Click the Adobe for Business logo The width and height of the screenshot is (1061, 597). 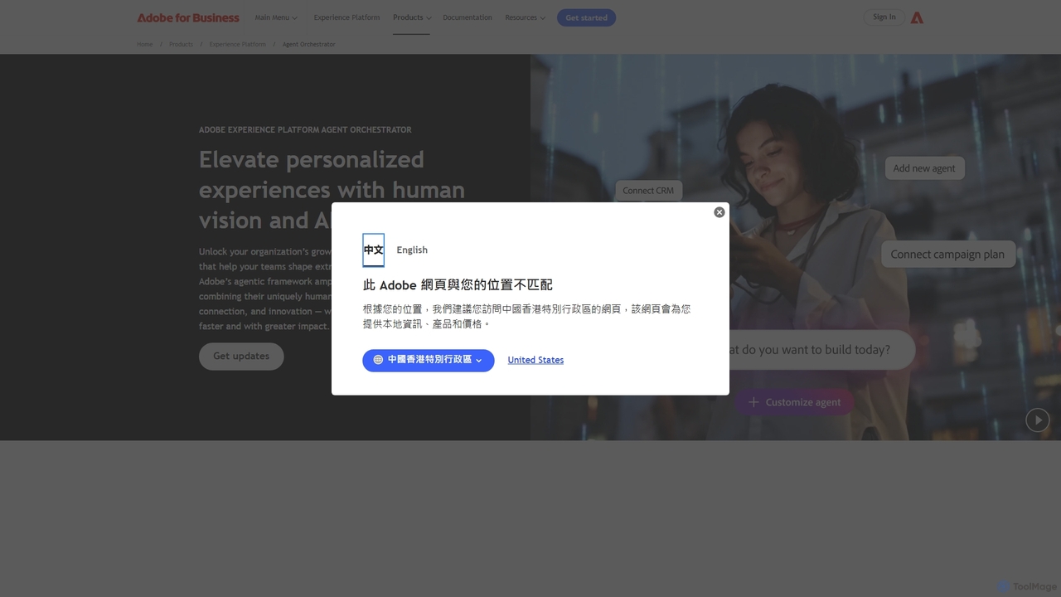188,17
